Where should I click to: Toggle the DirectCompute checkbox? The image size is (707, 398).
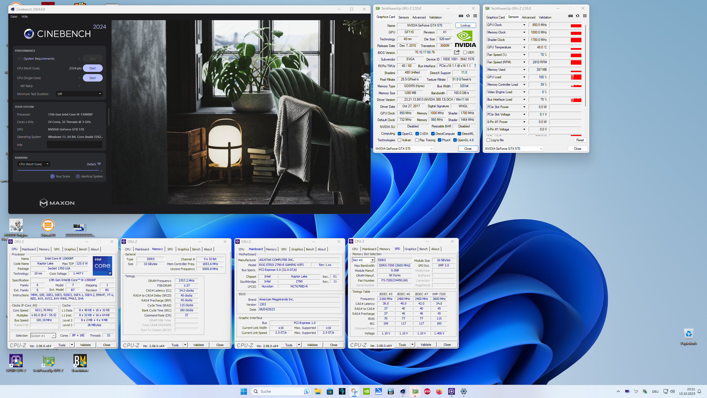coord(433,134)
